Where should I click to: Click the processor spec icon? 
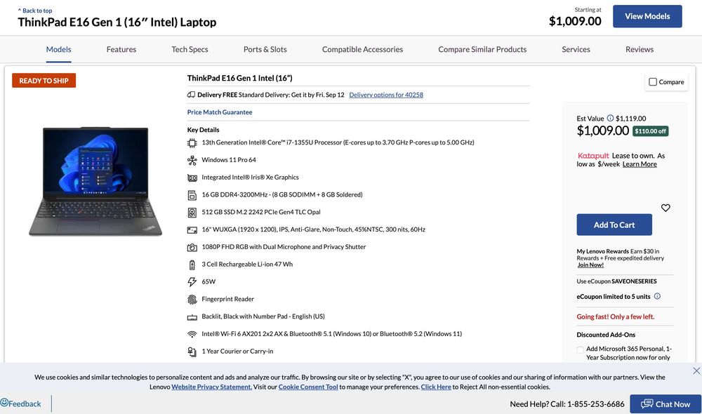pyautogui.click(x=192, y=142)
